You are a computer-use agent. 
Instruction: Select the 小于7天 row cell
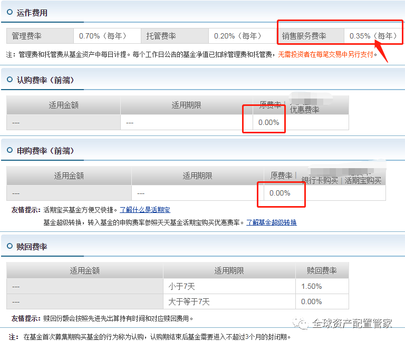point(229,286)
